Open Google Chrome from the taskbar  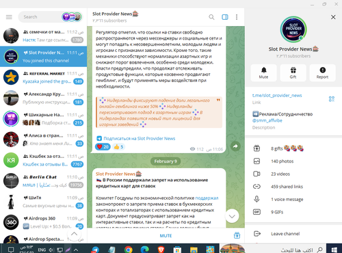[128, 250]
